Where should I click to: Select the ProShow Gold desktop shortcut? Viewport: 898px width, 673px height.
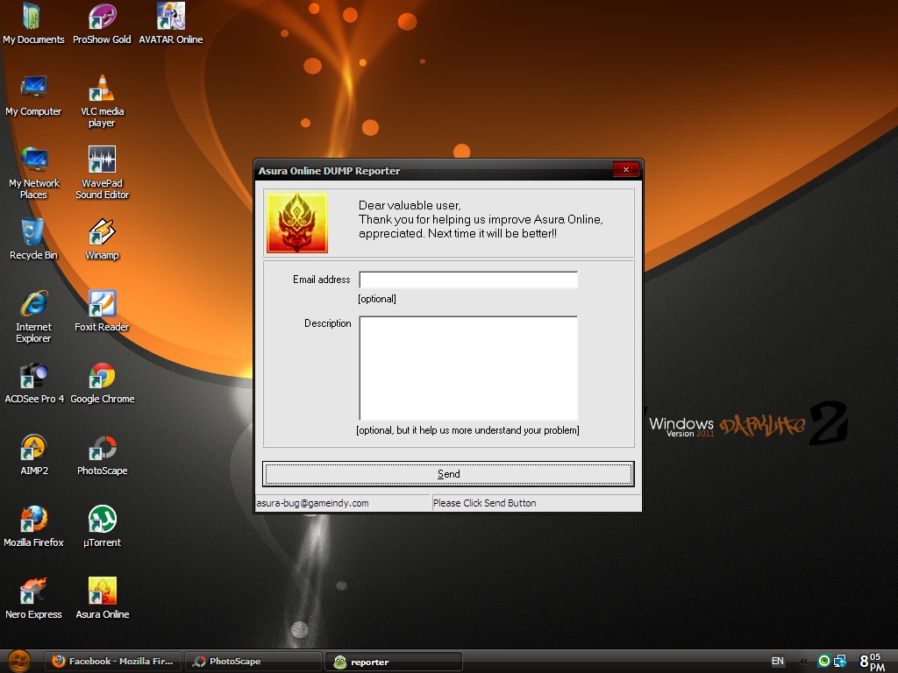click(x=102, y=24)
